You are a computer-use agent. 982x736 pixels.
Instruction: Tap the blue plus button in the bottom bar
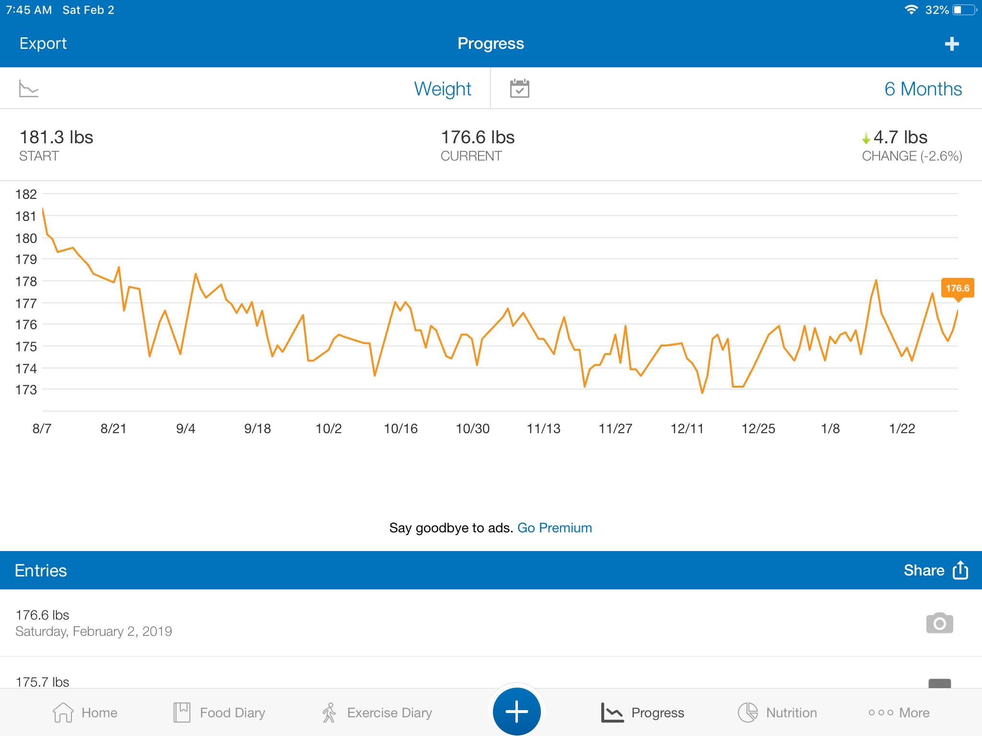point(516,712)
